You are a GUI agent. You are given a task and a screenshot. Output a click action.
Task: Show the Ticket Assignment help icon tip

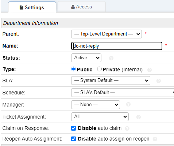139,117
